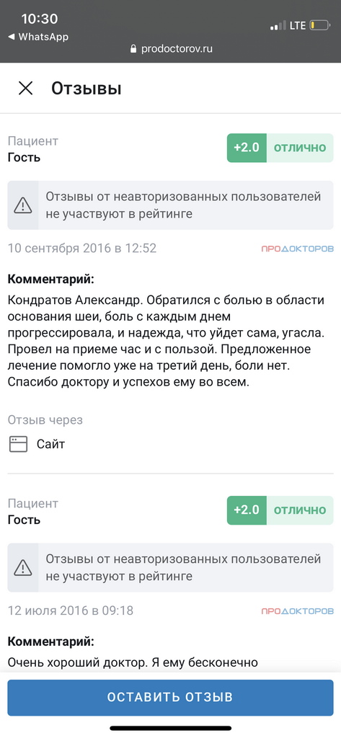Image resolution: width=341 pixels, height=738 pixels.
Task: Open the prodoctorov.ru address bar
Action: coord(170,49)
